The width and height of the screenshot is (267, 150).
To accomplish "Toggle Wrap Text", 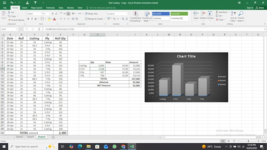I will (91, 14).
